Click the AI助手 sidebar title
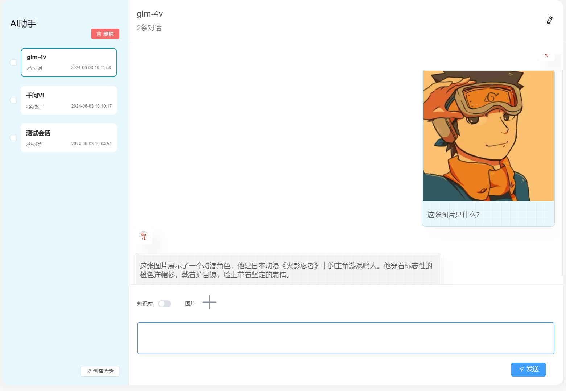 point(23,24)
